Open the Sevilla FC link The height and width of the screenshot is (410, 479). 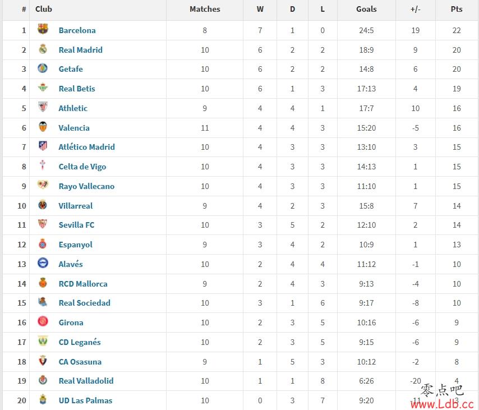(76, 225)
